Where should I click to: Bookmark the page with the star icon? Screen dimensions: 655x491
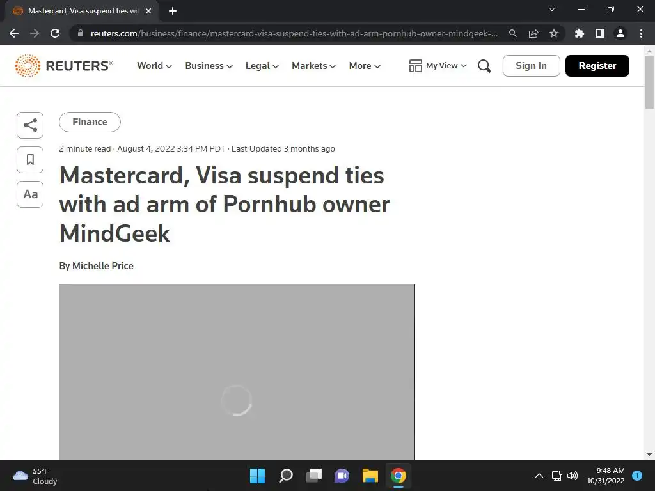point(554,33)
